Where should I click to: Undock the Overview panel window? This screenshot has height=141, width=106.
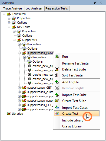click(x=96, y=3)
